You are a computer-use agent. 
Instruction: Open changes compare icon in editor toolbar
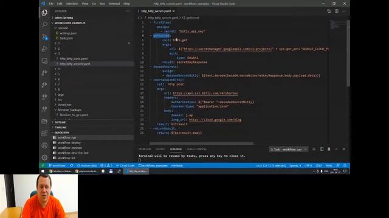[x=329, y=11]
